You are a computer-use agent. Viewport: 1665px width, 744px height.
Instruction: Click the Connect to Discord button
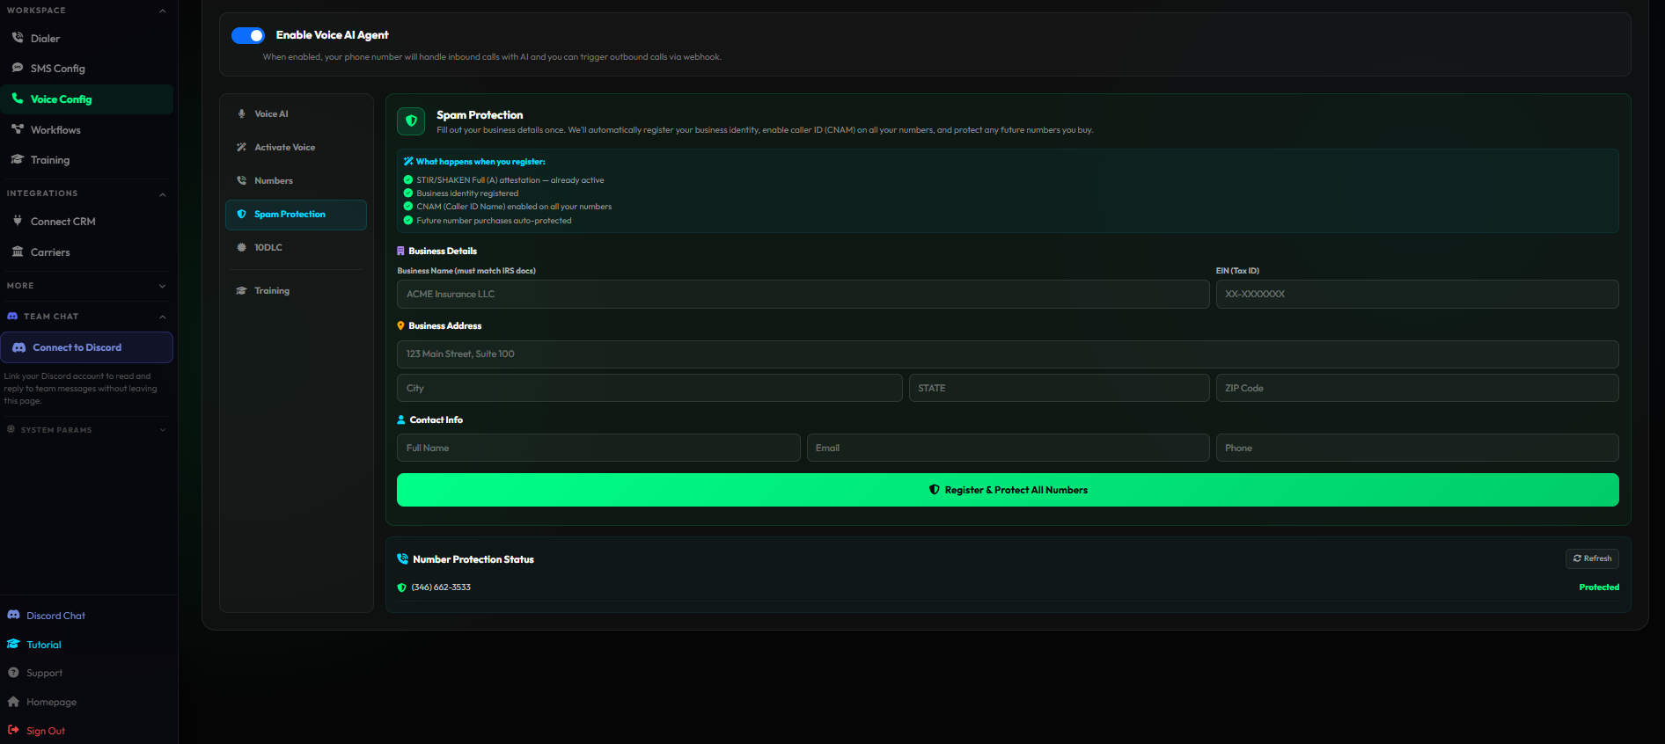tap(86, 347)
